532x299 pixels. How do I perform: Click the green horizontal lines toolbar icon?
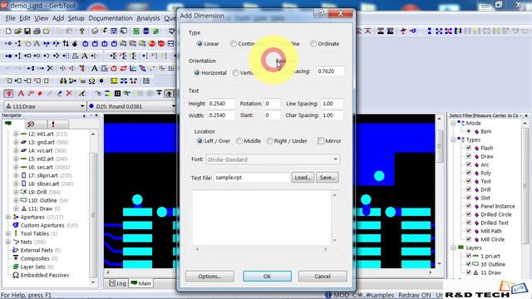(136, 32)
